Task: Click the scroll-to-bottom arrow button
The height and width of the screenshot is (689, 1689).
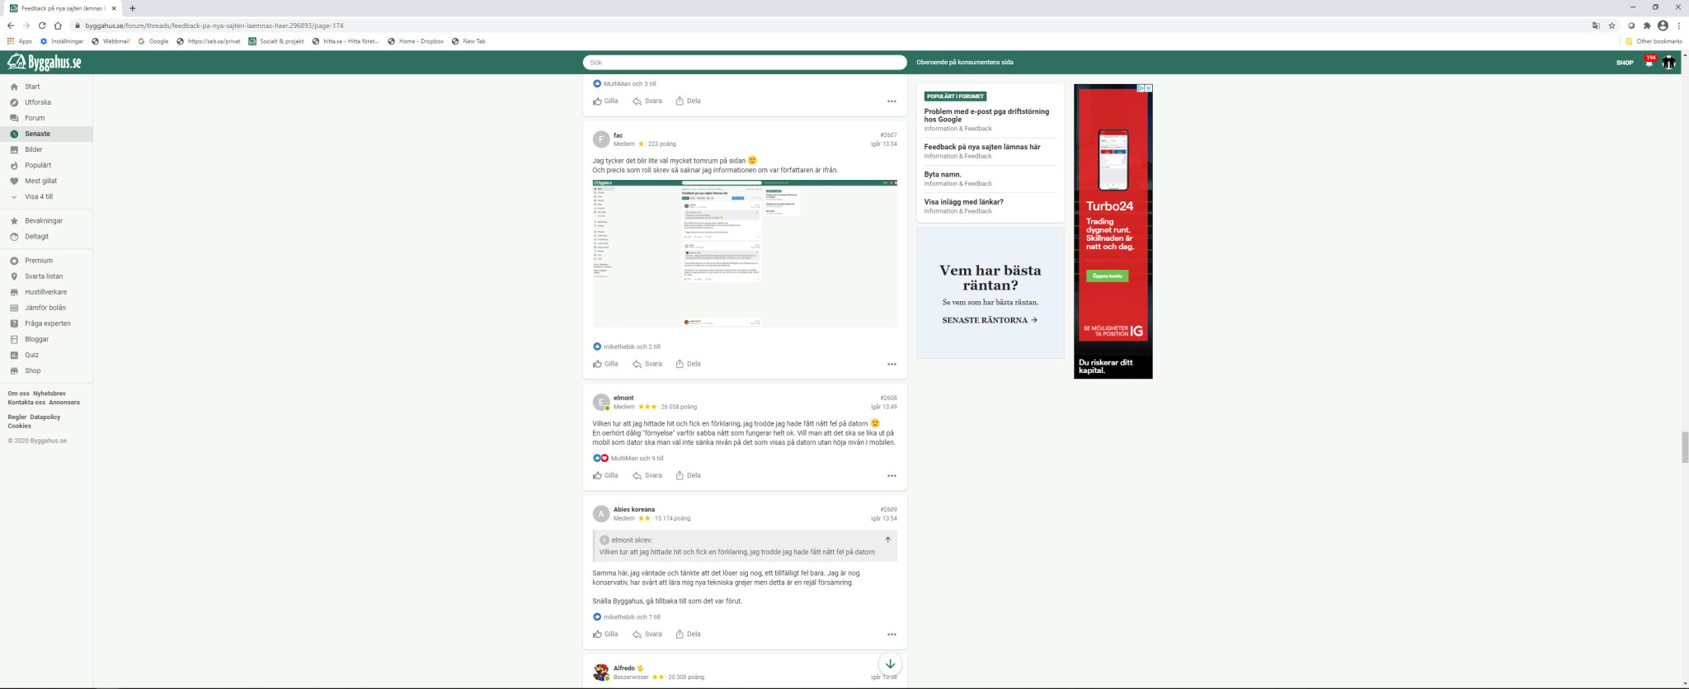Action: click(x=890, y=664)
